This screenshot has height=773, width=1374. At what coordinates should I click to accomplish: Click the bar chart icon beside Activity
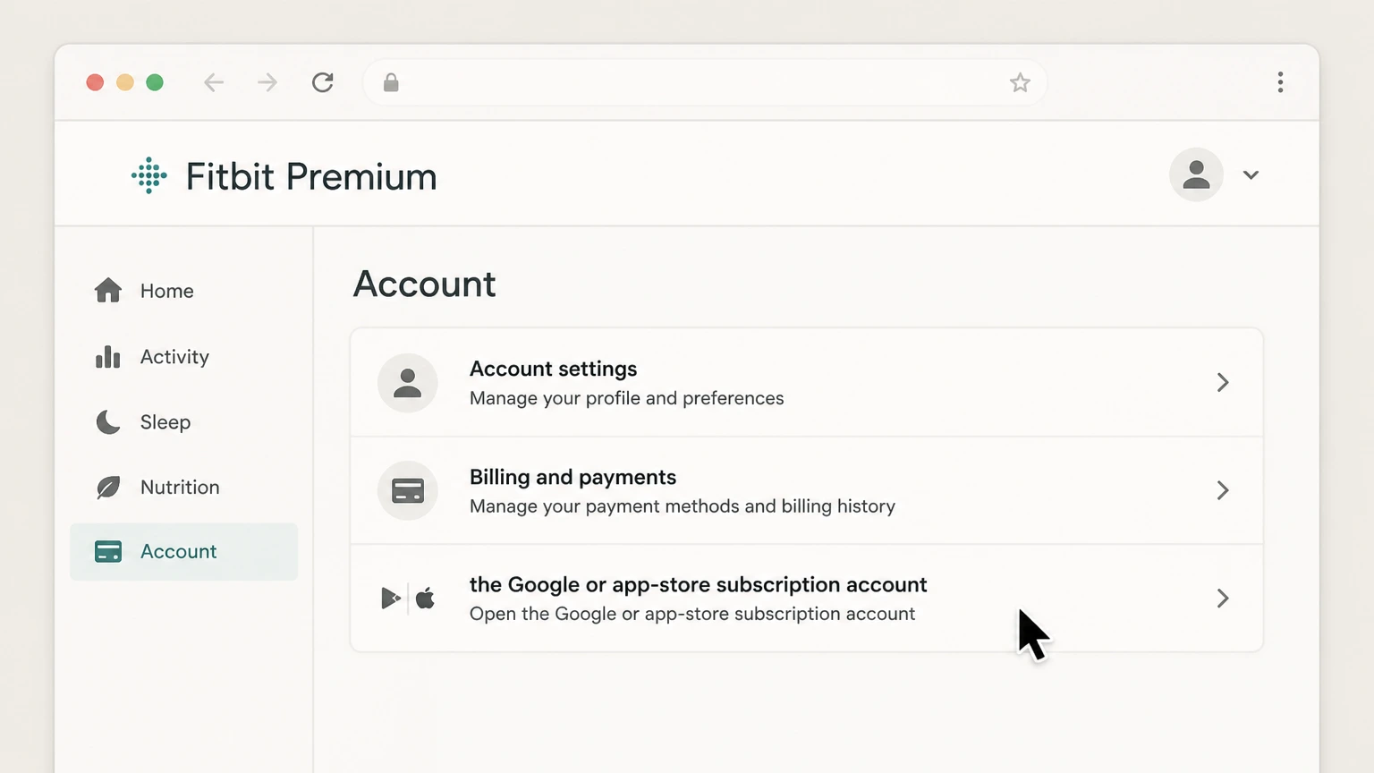coord(108,356)
